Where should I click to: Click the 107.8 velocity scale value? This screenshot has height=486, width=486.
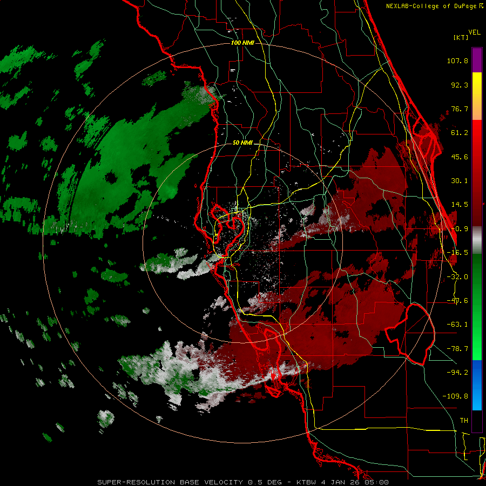pos(457,60)
